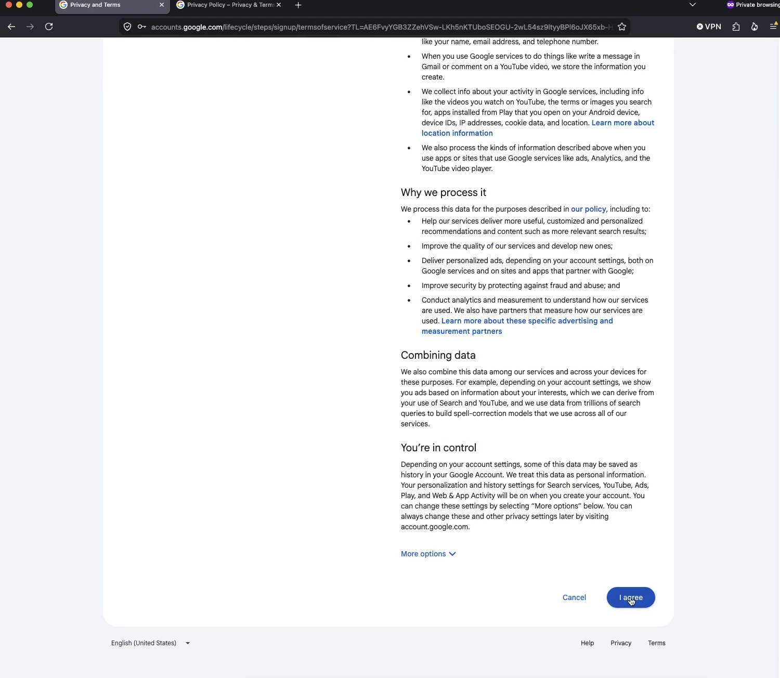Open the list all tabs chevron

[693, 5]
